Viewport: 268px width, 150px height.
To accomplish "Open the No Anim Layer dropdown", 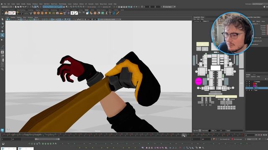I will (238, 139).
